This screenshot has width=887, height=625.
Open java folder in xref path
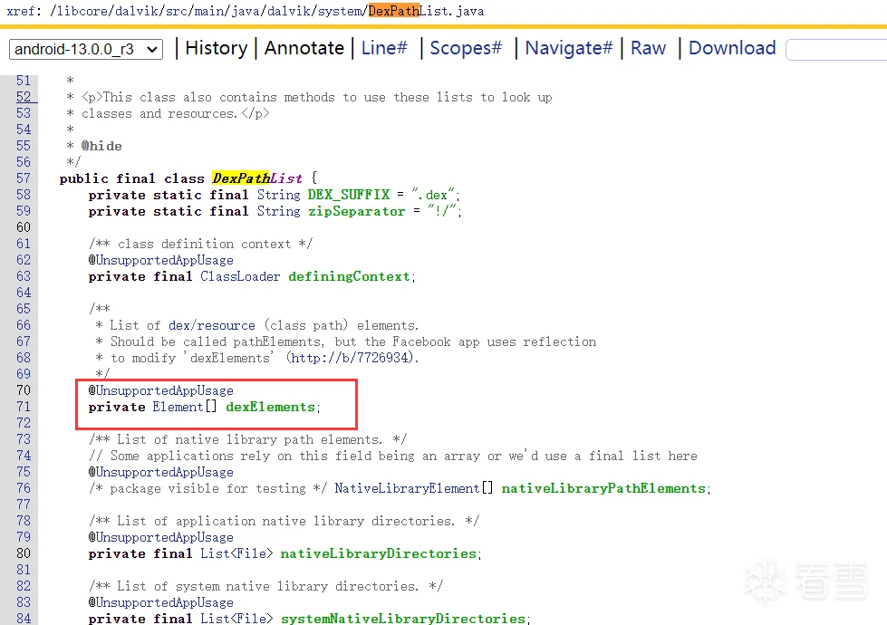(x=245, y=11)
